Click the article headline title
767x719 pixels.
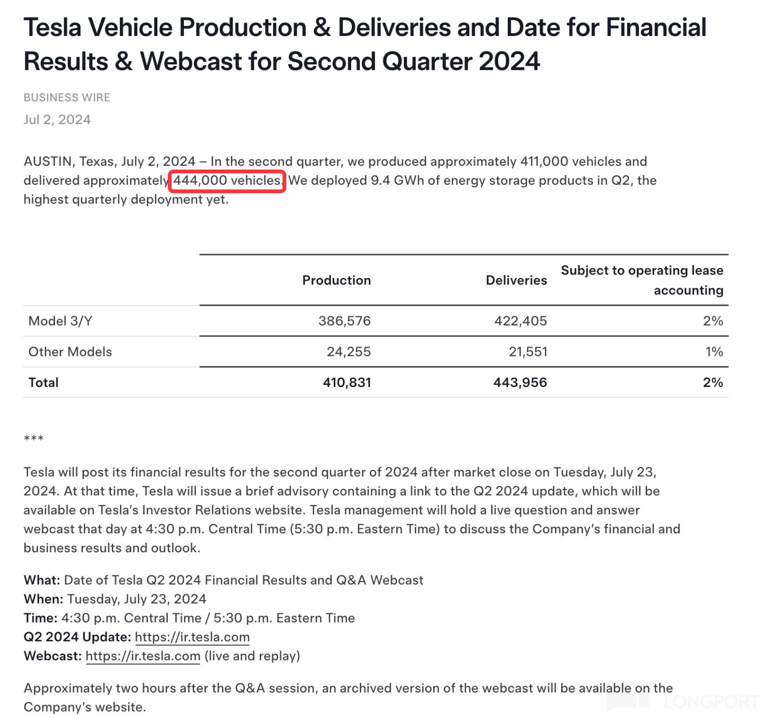[365, 44]
